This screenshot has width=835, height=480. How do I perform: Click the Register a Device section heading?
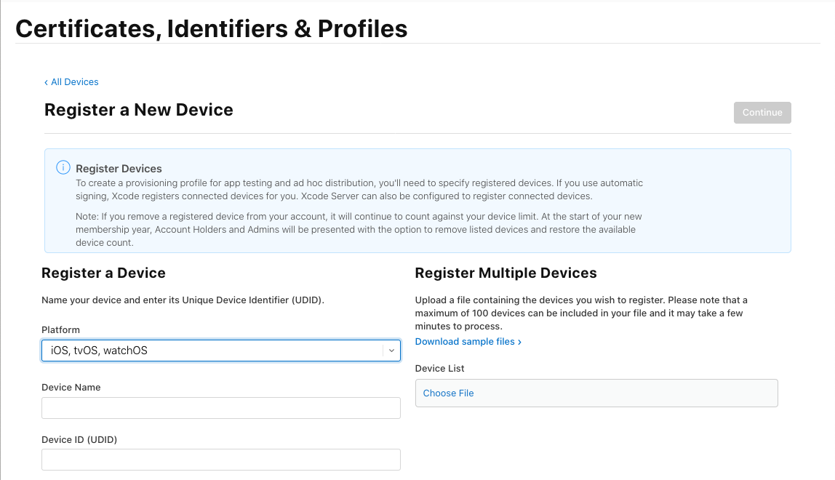[103, 273]
